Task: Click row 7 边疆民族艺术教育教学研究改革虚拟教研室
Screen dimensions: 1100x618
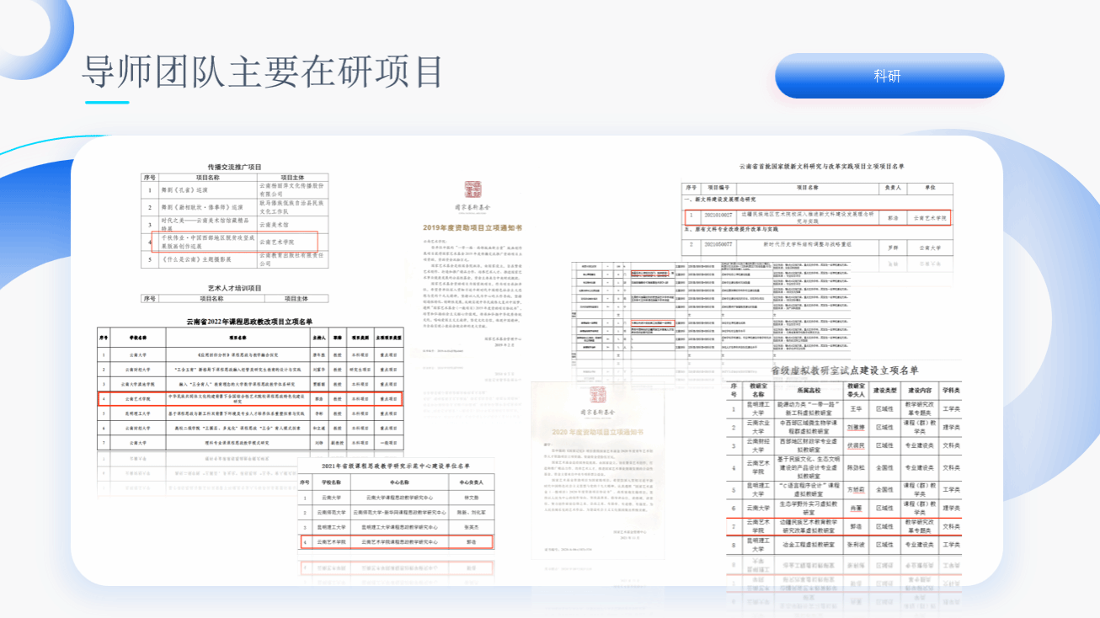Action: click(x=845, y=527)
